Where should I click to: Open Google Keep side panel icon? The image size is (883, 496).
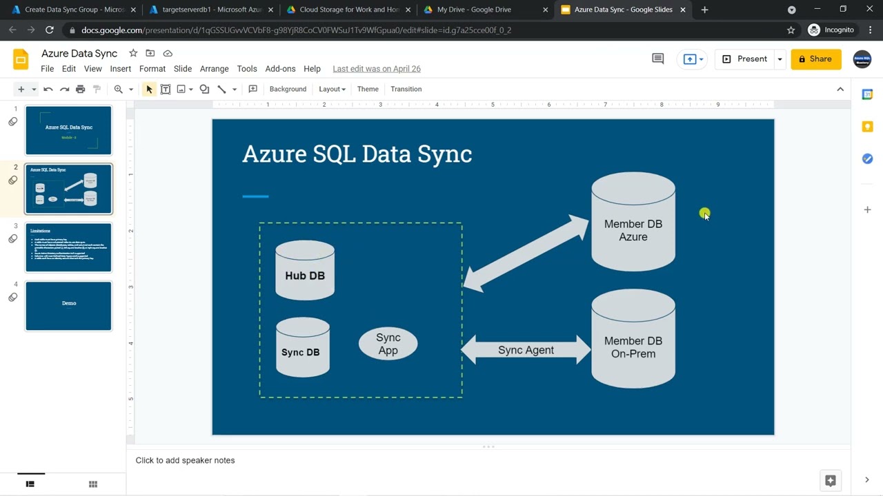pyautogui.click(x=868, y=127)
